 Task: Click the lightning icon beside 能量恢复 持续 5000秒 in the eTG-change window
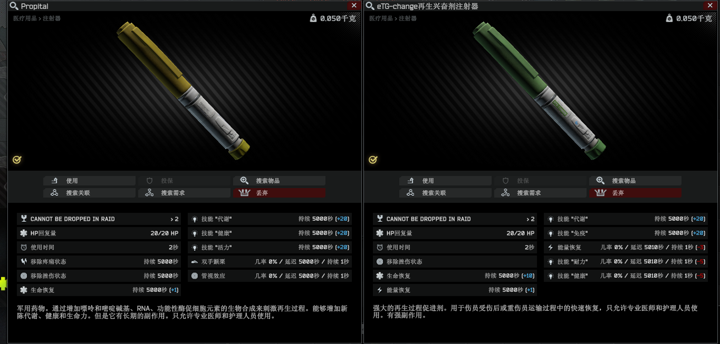point(379,290)
